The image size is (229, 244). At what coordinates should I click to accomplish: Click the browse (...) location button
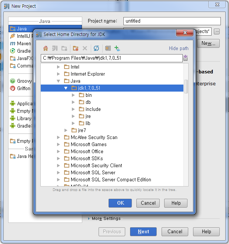point(217,32)
